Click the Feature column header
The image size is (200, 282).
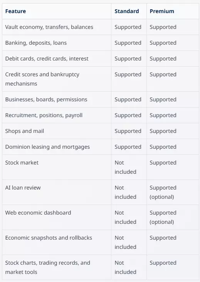point(15,11)
